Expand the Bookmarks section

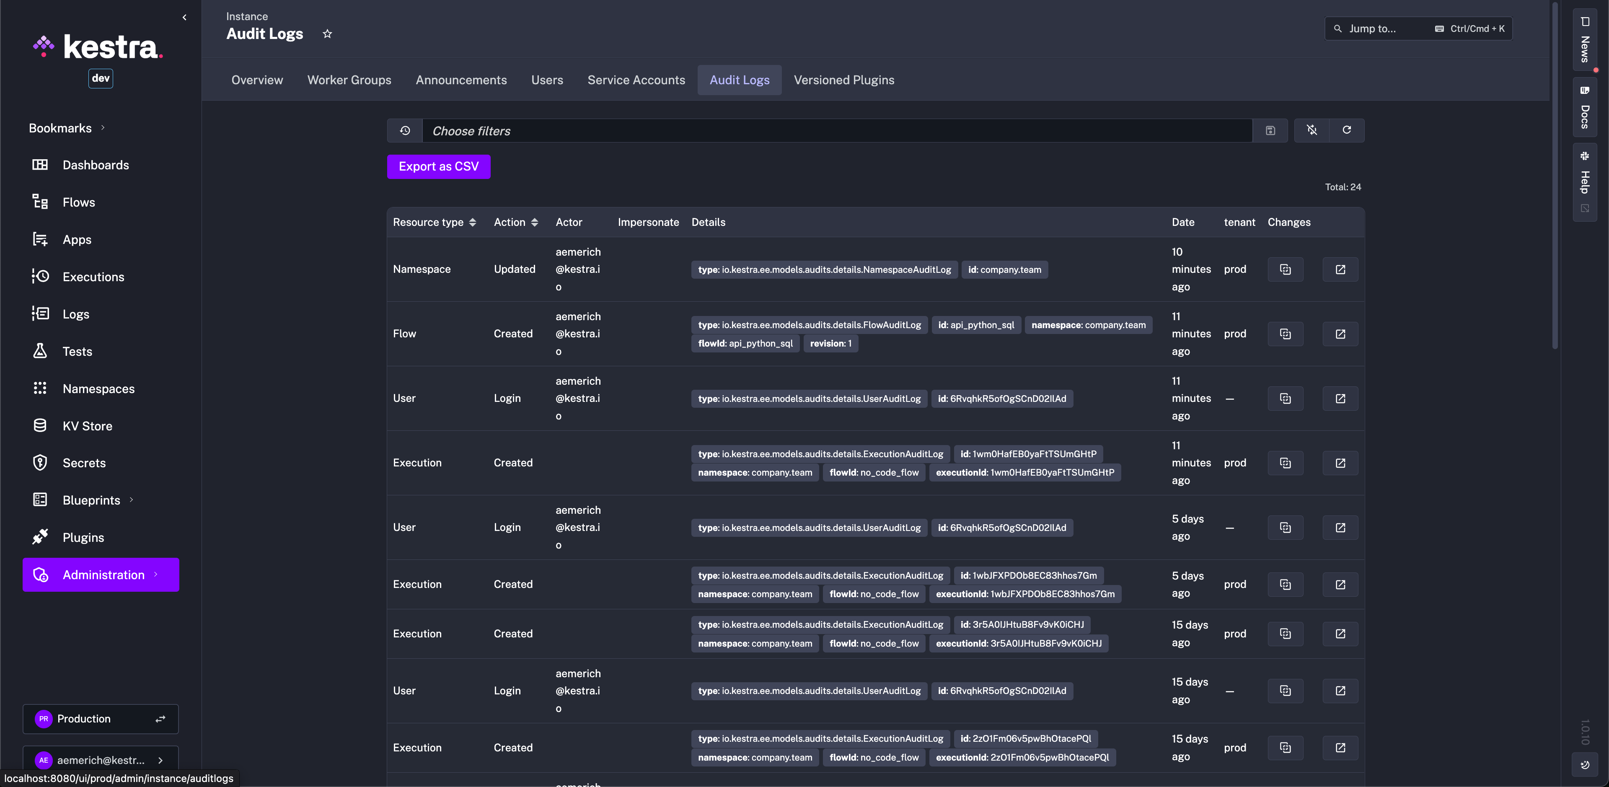(x=102, y=127)
